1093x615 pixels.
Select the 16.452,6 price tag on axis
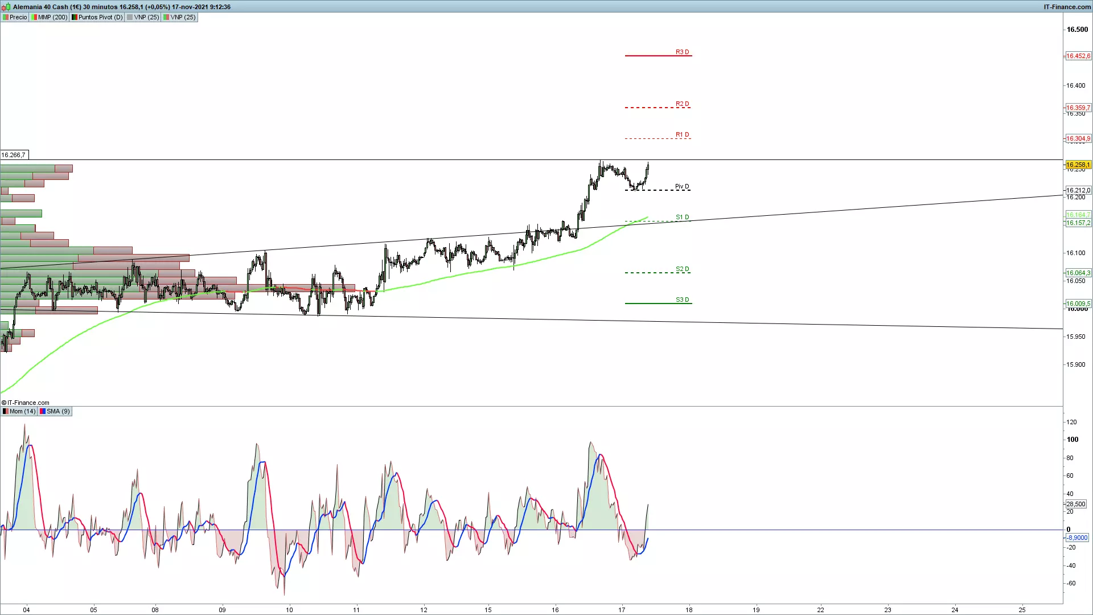[1078, 56]
